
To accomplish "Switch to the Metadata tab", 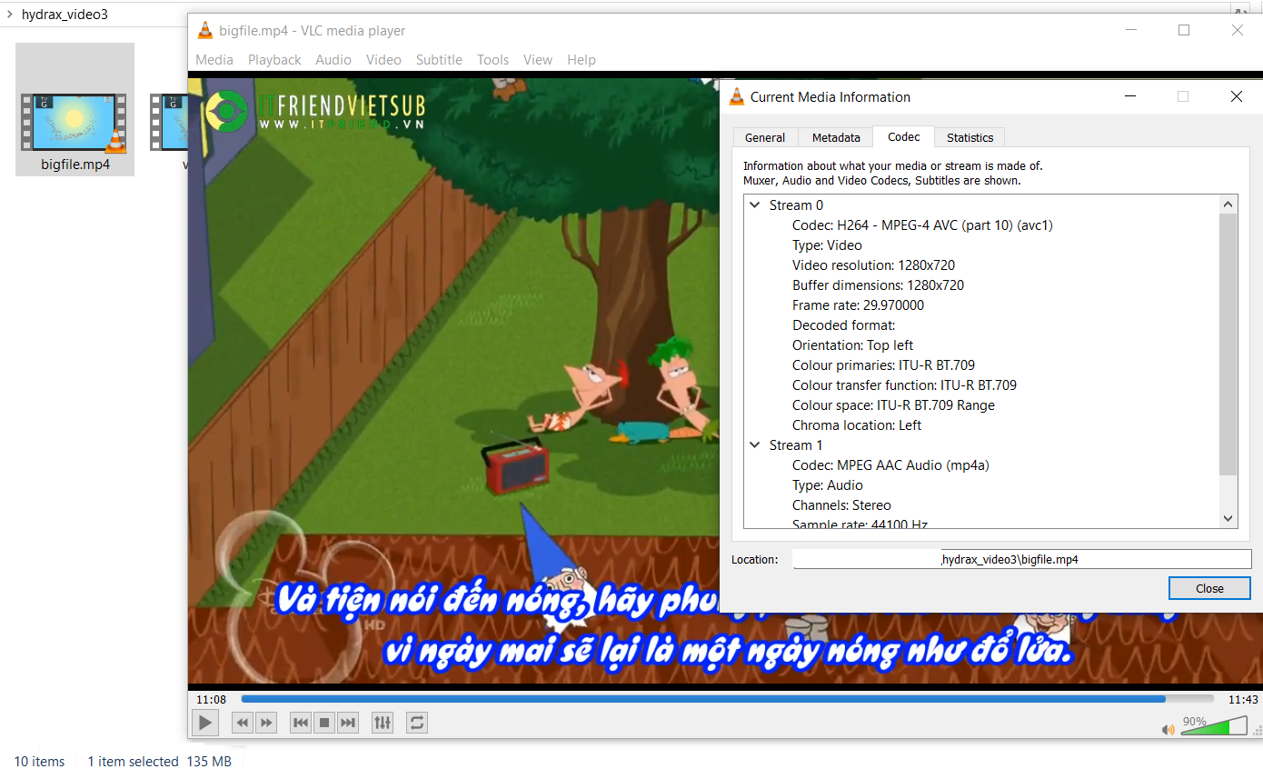I will [836, 137].
